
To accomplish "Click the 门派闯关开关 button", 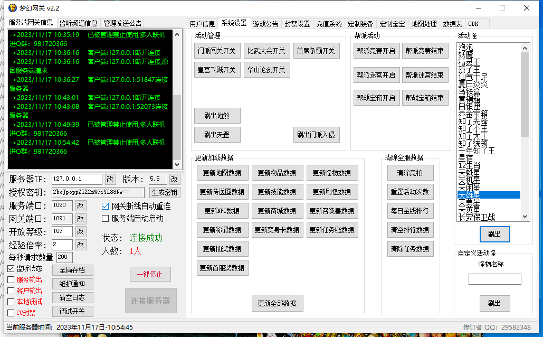I will 217,51.
